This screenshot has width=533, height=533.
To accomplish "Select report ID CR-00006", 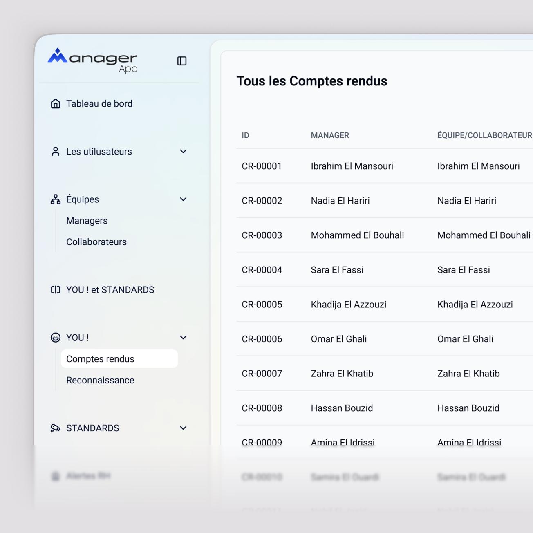I will 262,339.
